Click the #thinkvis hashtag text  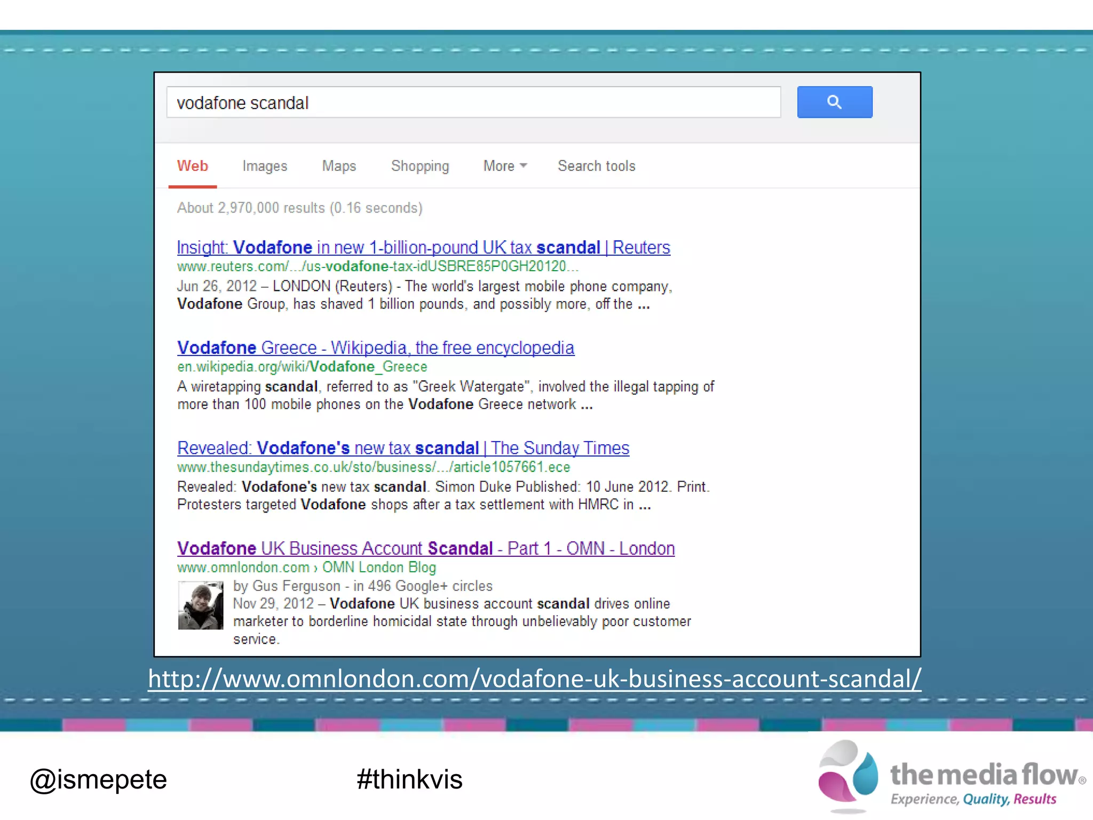coord(409,779)
